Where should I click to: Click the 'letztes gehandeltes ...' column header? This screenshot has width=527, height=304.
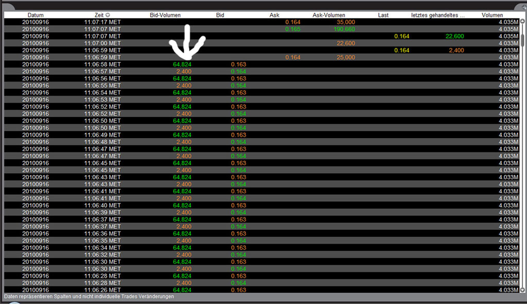[438, 15]
